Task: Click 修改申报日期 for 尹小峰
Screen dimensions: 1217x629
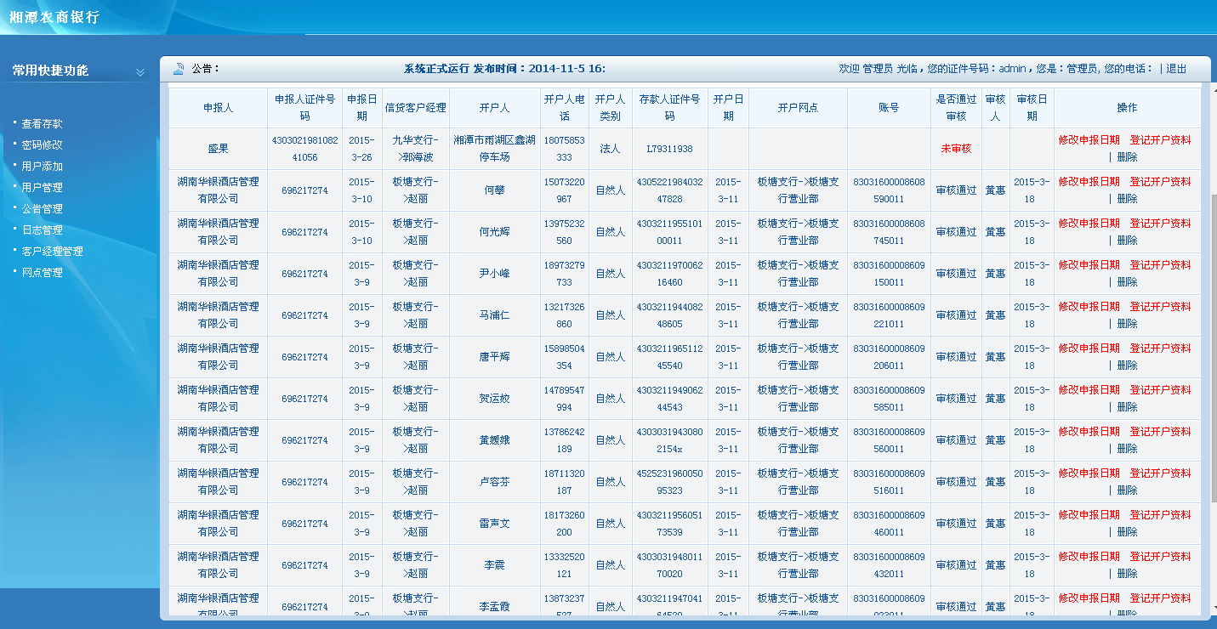Action: 1089,265
